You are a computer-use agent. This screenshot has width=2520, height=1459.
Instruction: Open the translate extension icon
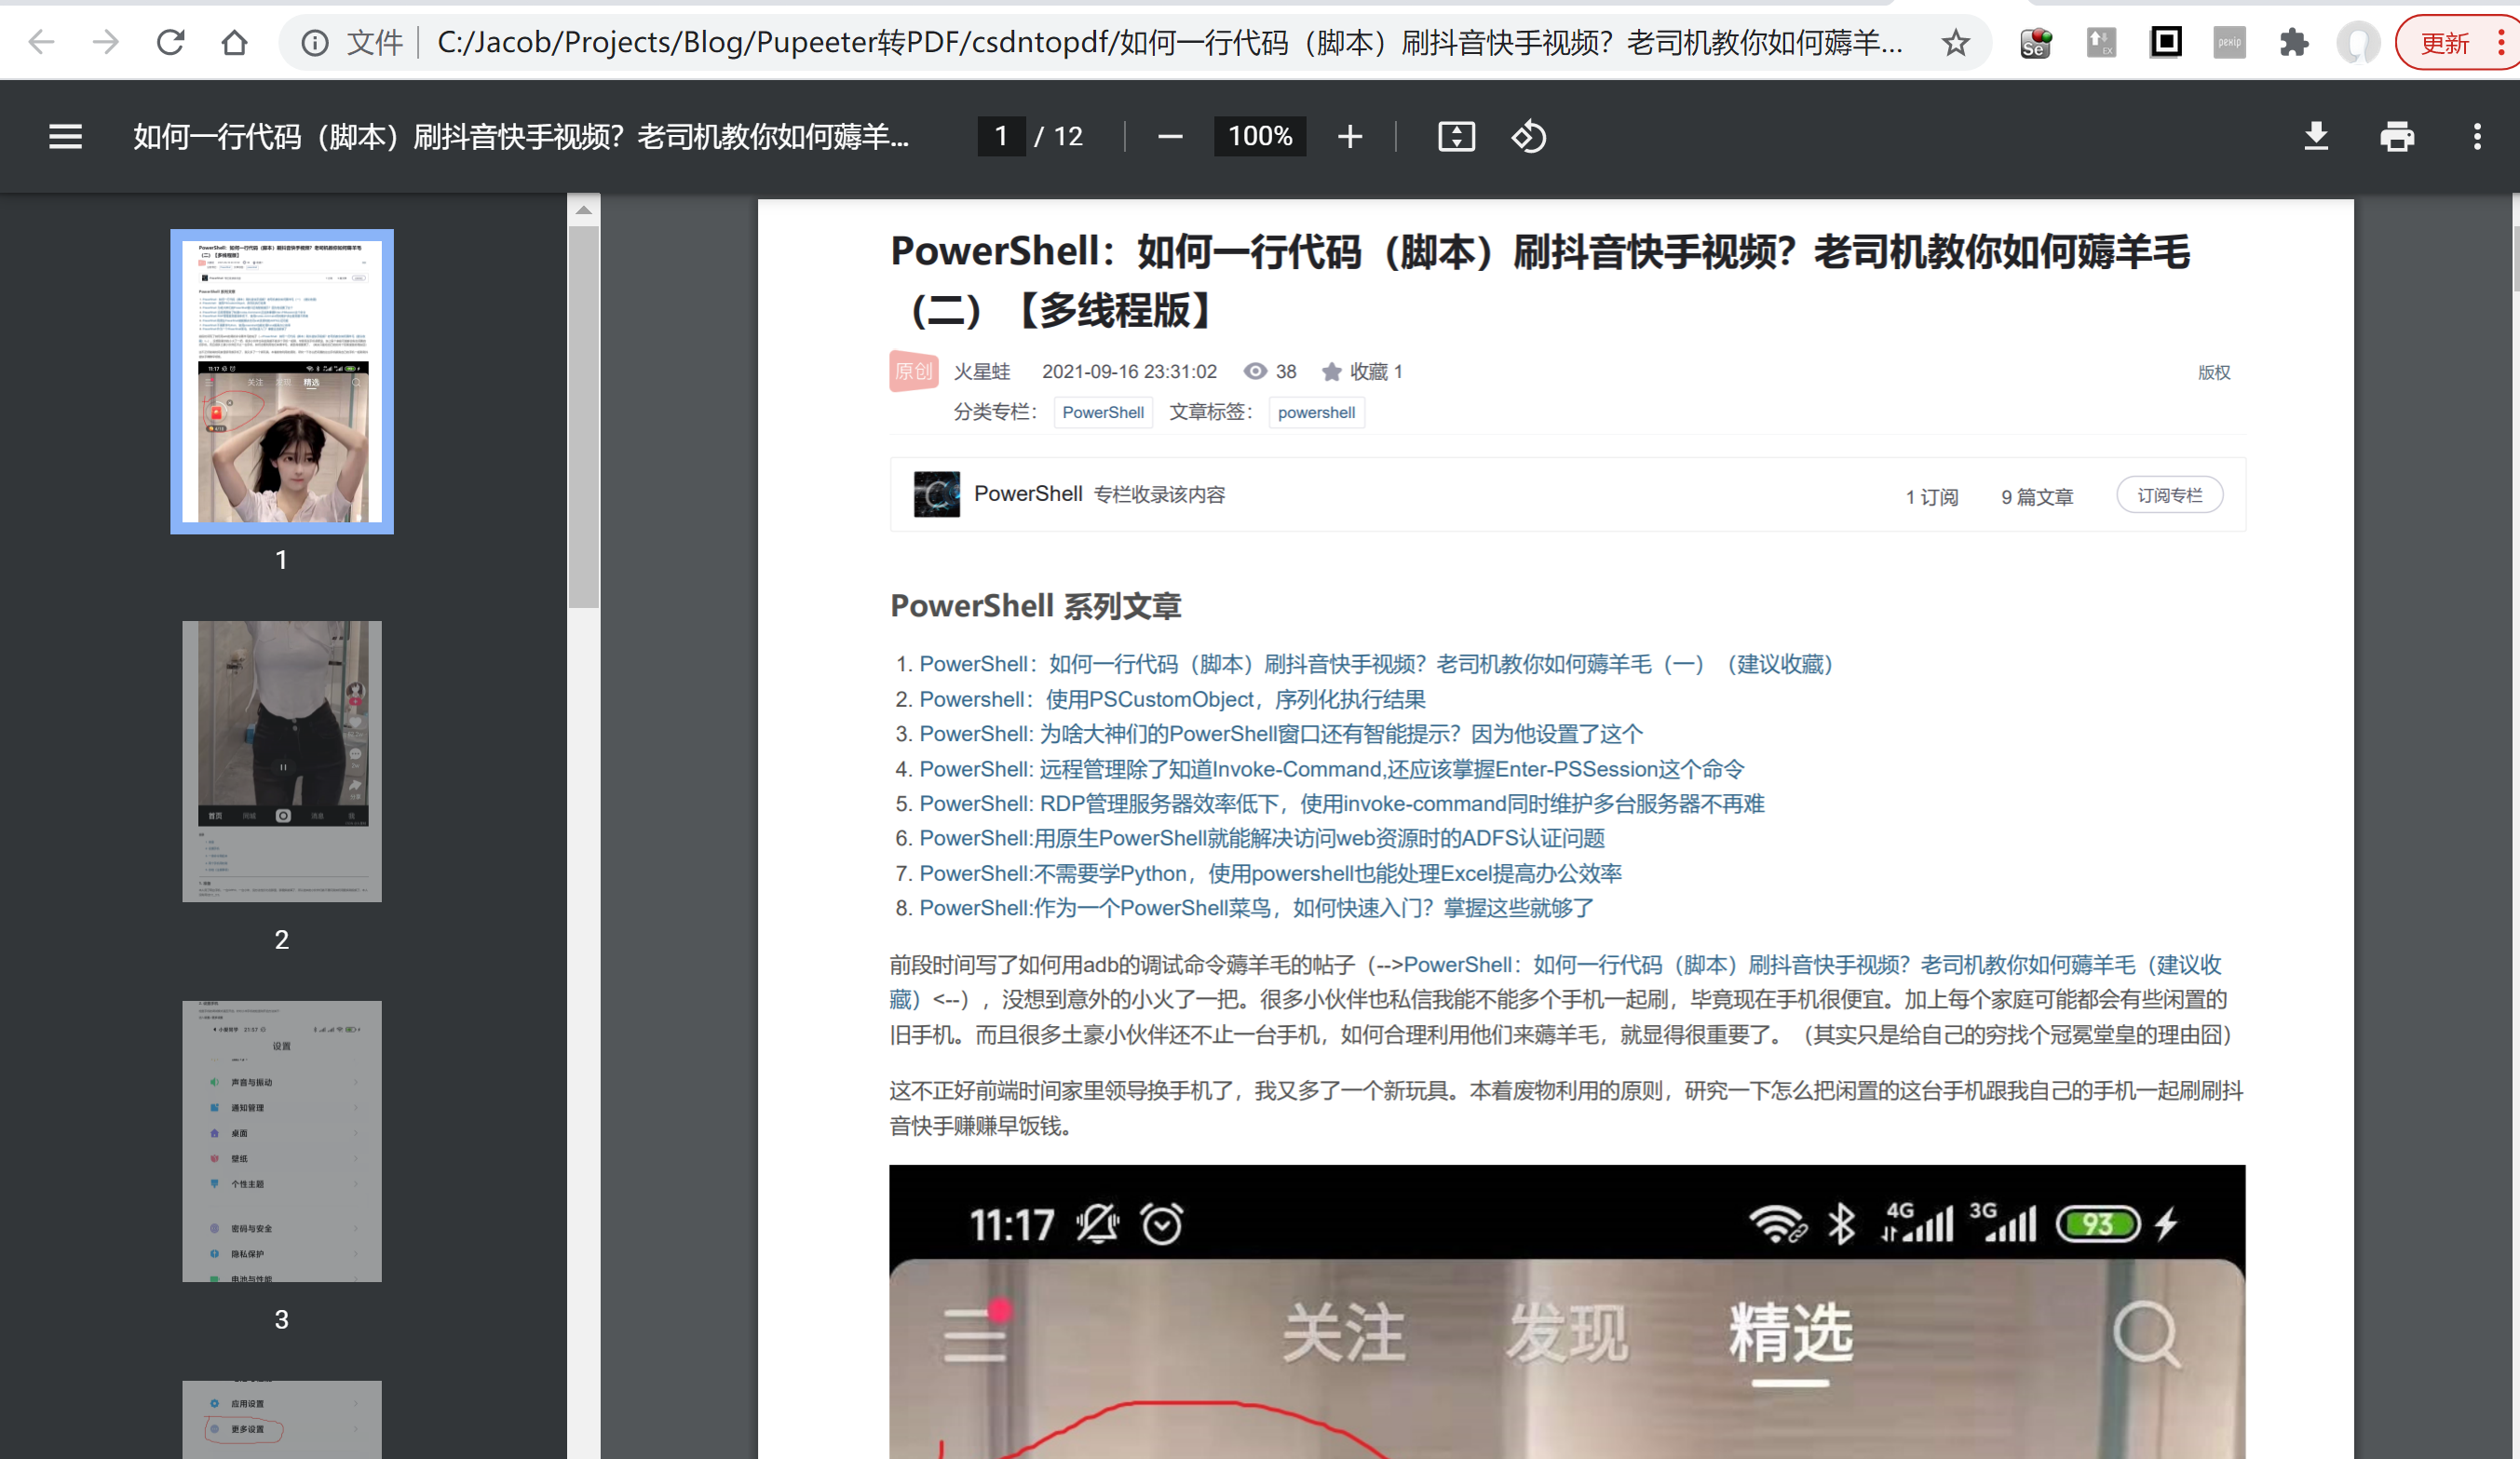pos(2101,42)
